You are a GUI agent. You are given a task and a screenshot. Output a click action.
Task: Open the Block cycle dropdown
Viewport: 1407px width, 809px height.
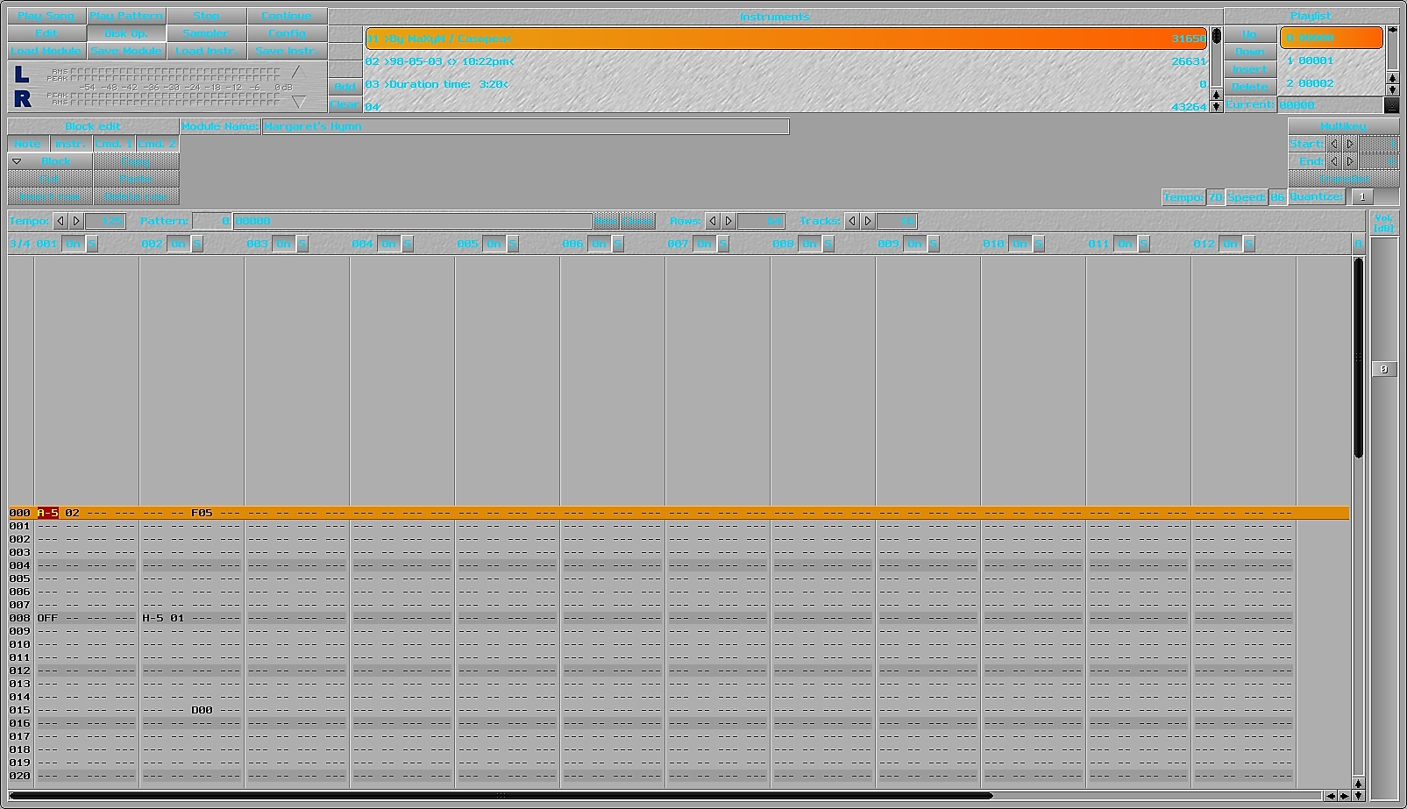(x=17, y=162)
